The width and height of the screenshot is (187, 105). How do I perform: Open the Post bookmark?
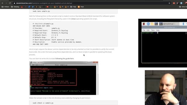tap(81, 7)
